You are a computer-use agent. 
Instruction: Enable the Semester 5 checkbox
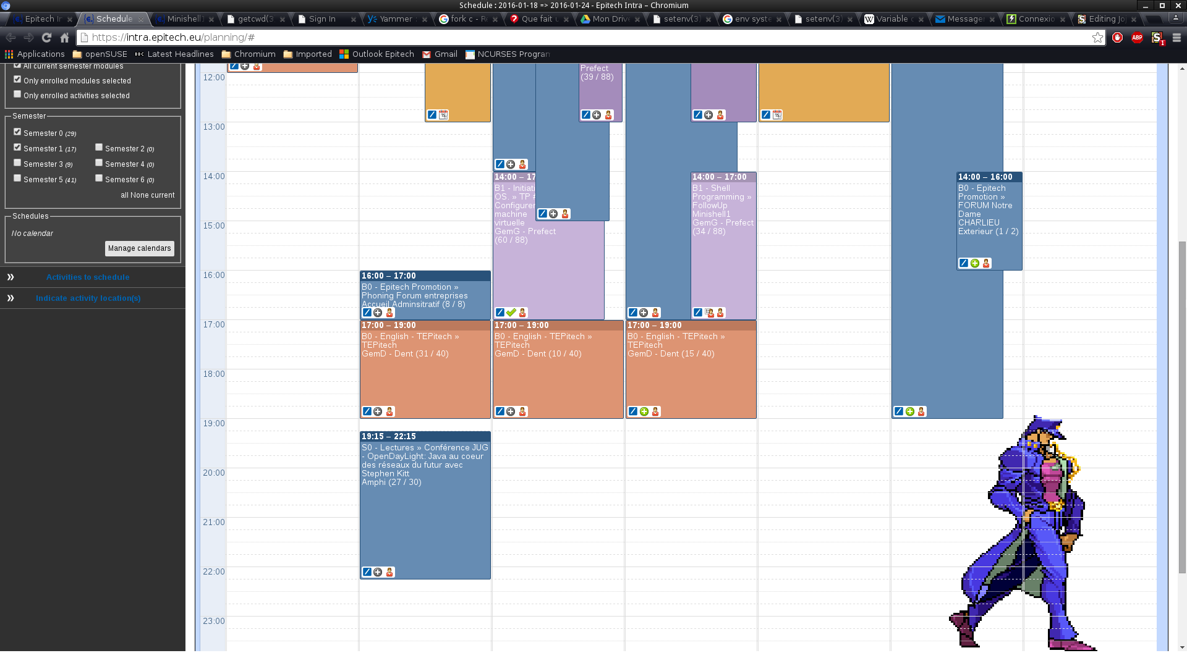click(x=17, y=179)
